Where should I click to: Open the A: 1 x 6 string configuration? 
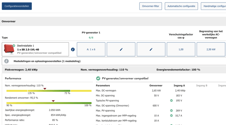[x=91, y=49]
